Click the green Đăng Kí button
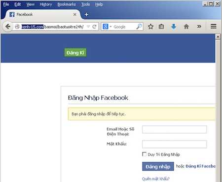 [75, 53]
